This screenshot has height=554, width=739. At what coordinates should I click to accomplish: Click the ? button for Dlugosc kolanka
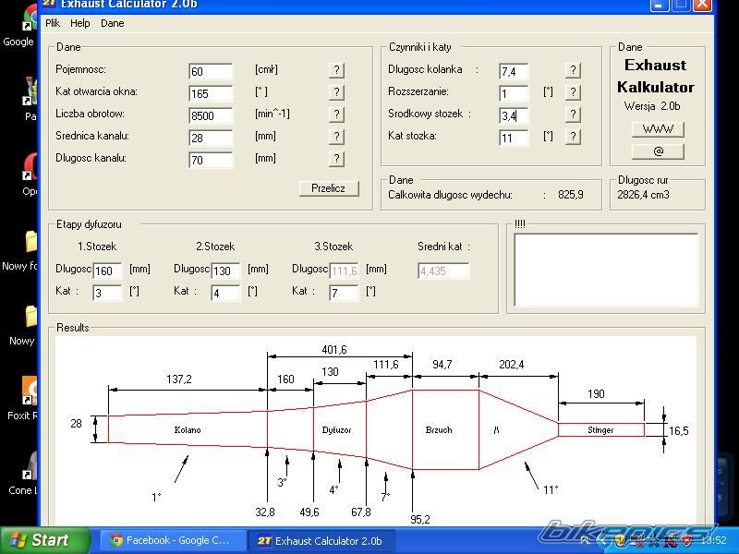573,70
